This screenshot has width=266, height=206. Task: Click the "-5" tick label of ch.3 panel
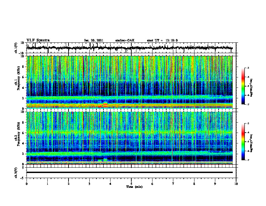tap(23, 178)
